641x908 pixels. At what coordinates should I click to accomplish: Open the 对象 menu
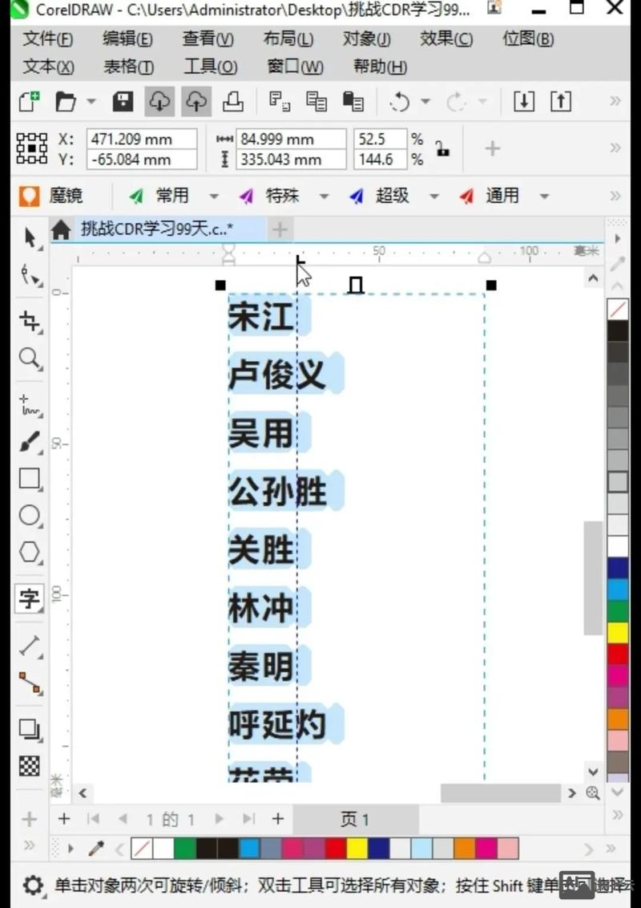point(366,39)
